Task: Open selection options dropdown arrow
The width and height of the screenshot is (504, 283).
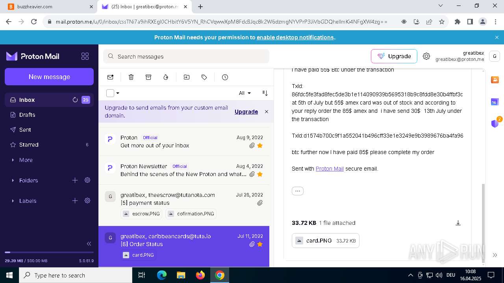Action: pos(118,93)
